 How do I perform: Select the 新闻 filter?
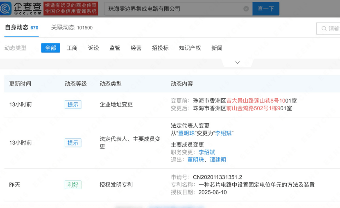tap(217, 48)
